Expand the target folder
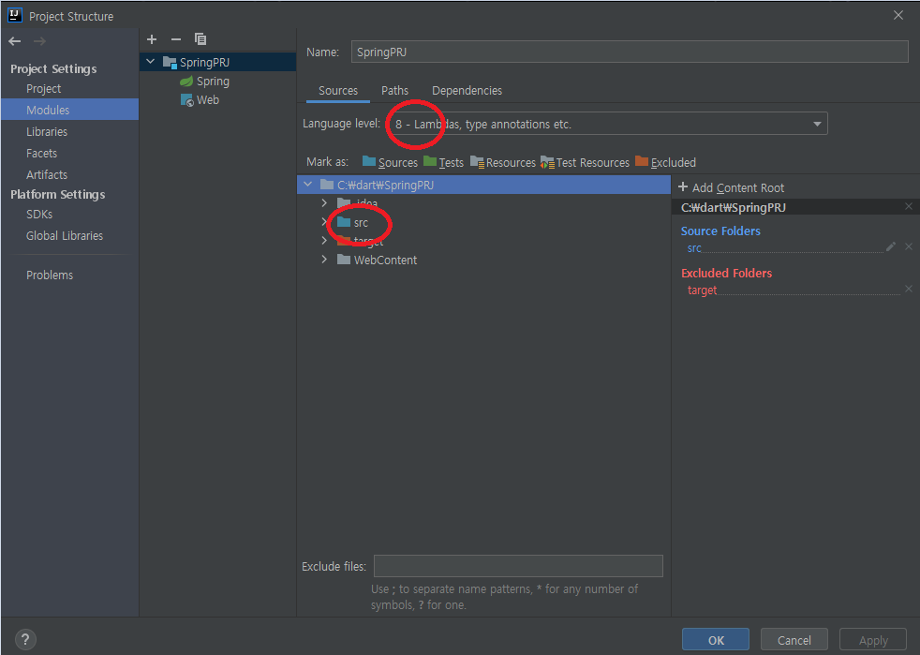 pos(324,241)
